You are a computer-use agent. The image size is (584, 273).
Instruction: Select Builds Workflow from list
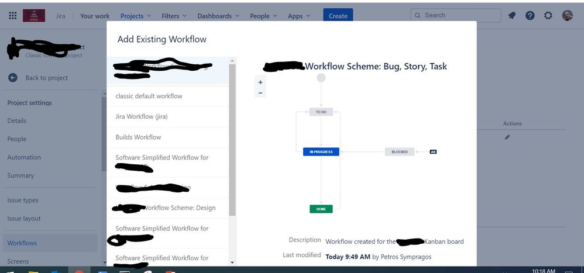[x=167, y=137]
